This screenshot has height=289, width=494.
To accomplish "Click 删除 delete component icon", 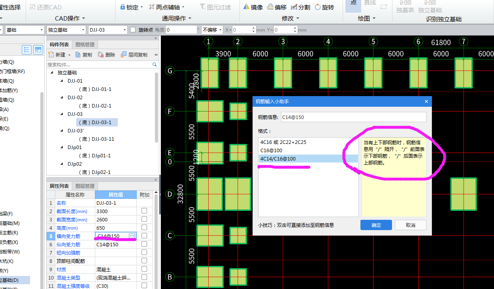I will click(x=101, y=55).
